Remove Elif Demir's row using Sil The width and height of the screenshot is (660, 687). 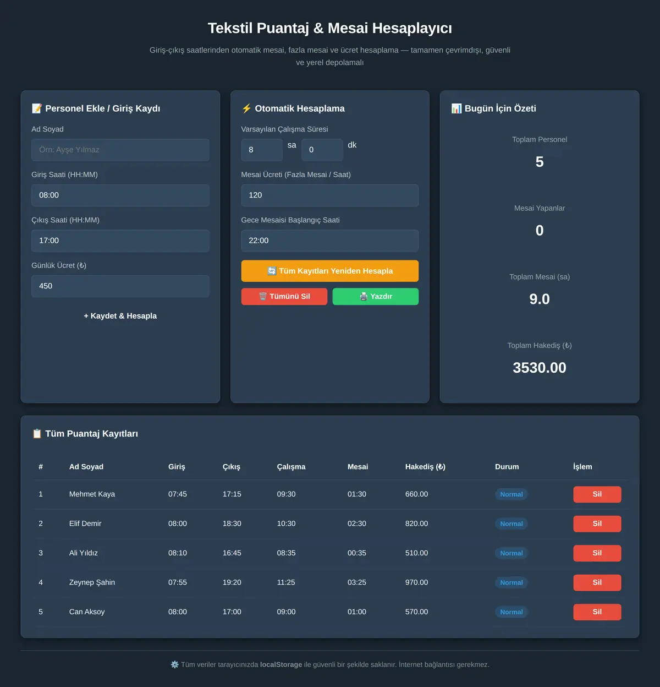pyautogui.click(x=597, y=524)
